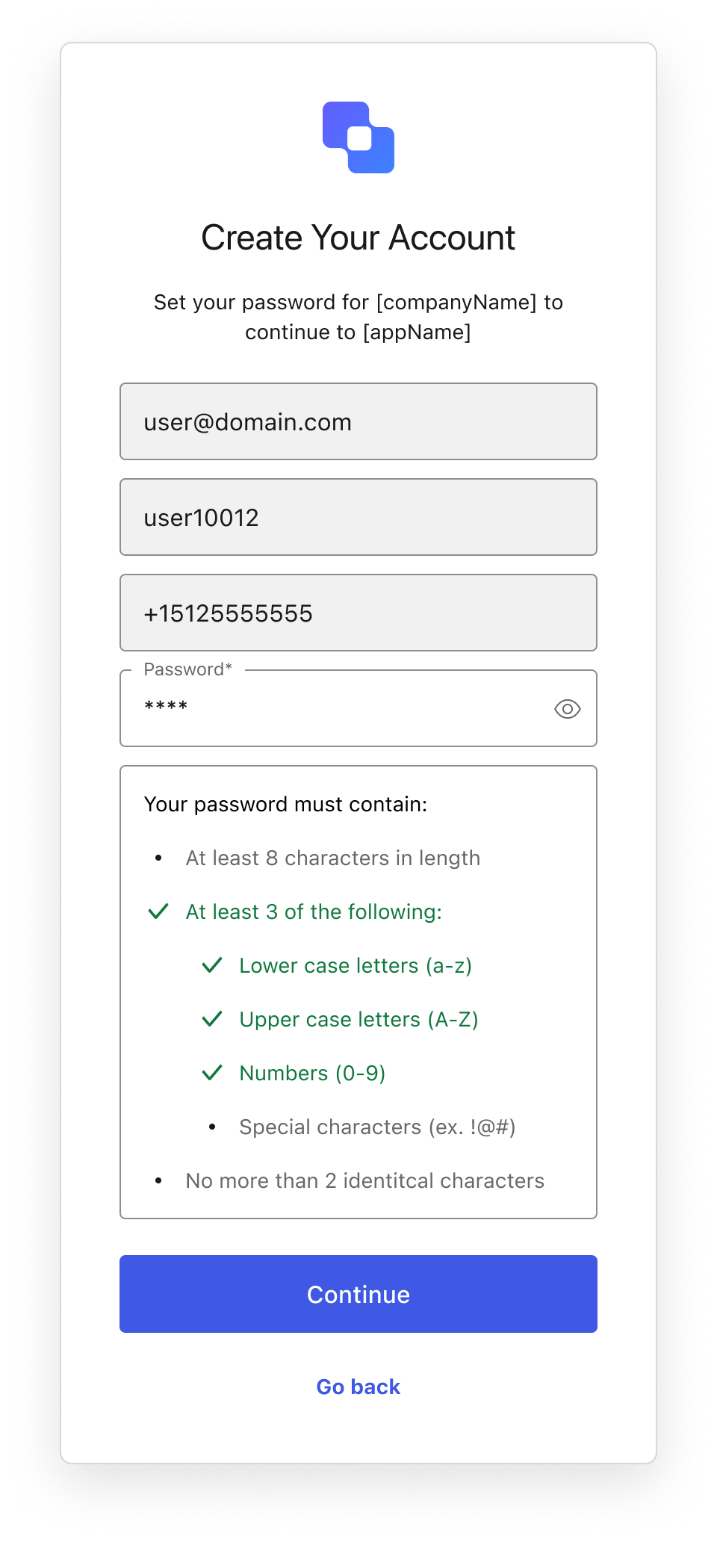
Task: Click the blue overlapping-squares app logo
Action: [358, 137]
